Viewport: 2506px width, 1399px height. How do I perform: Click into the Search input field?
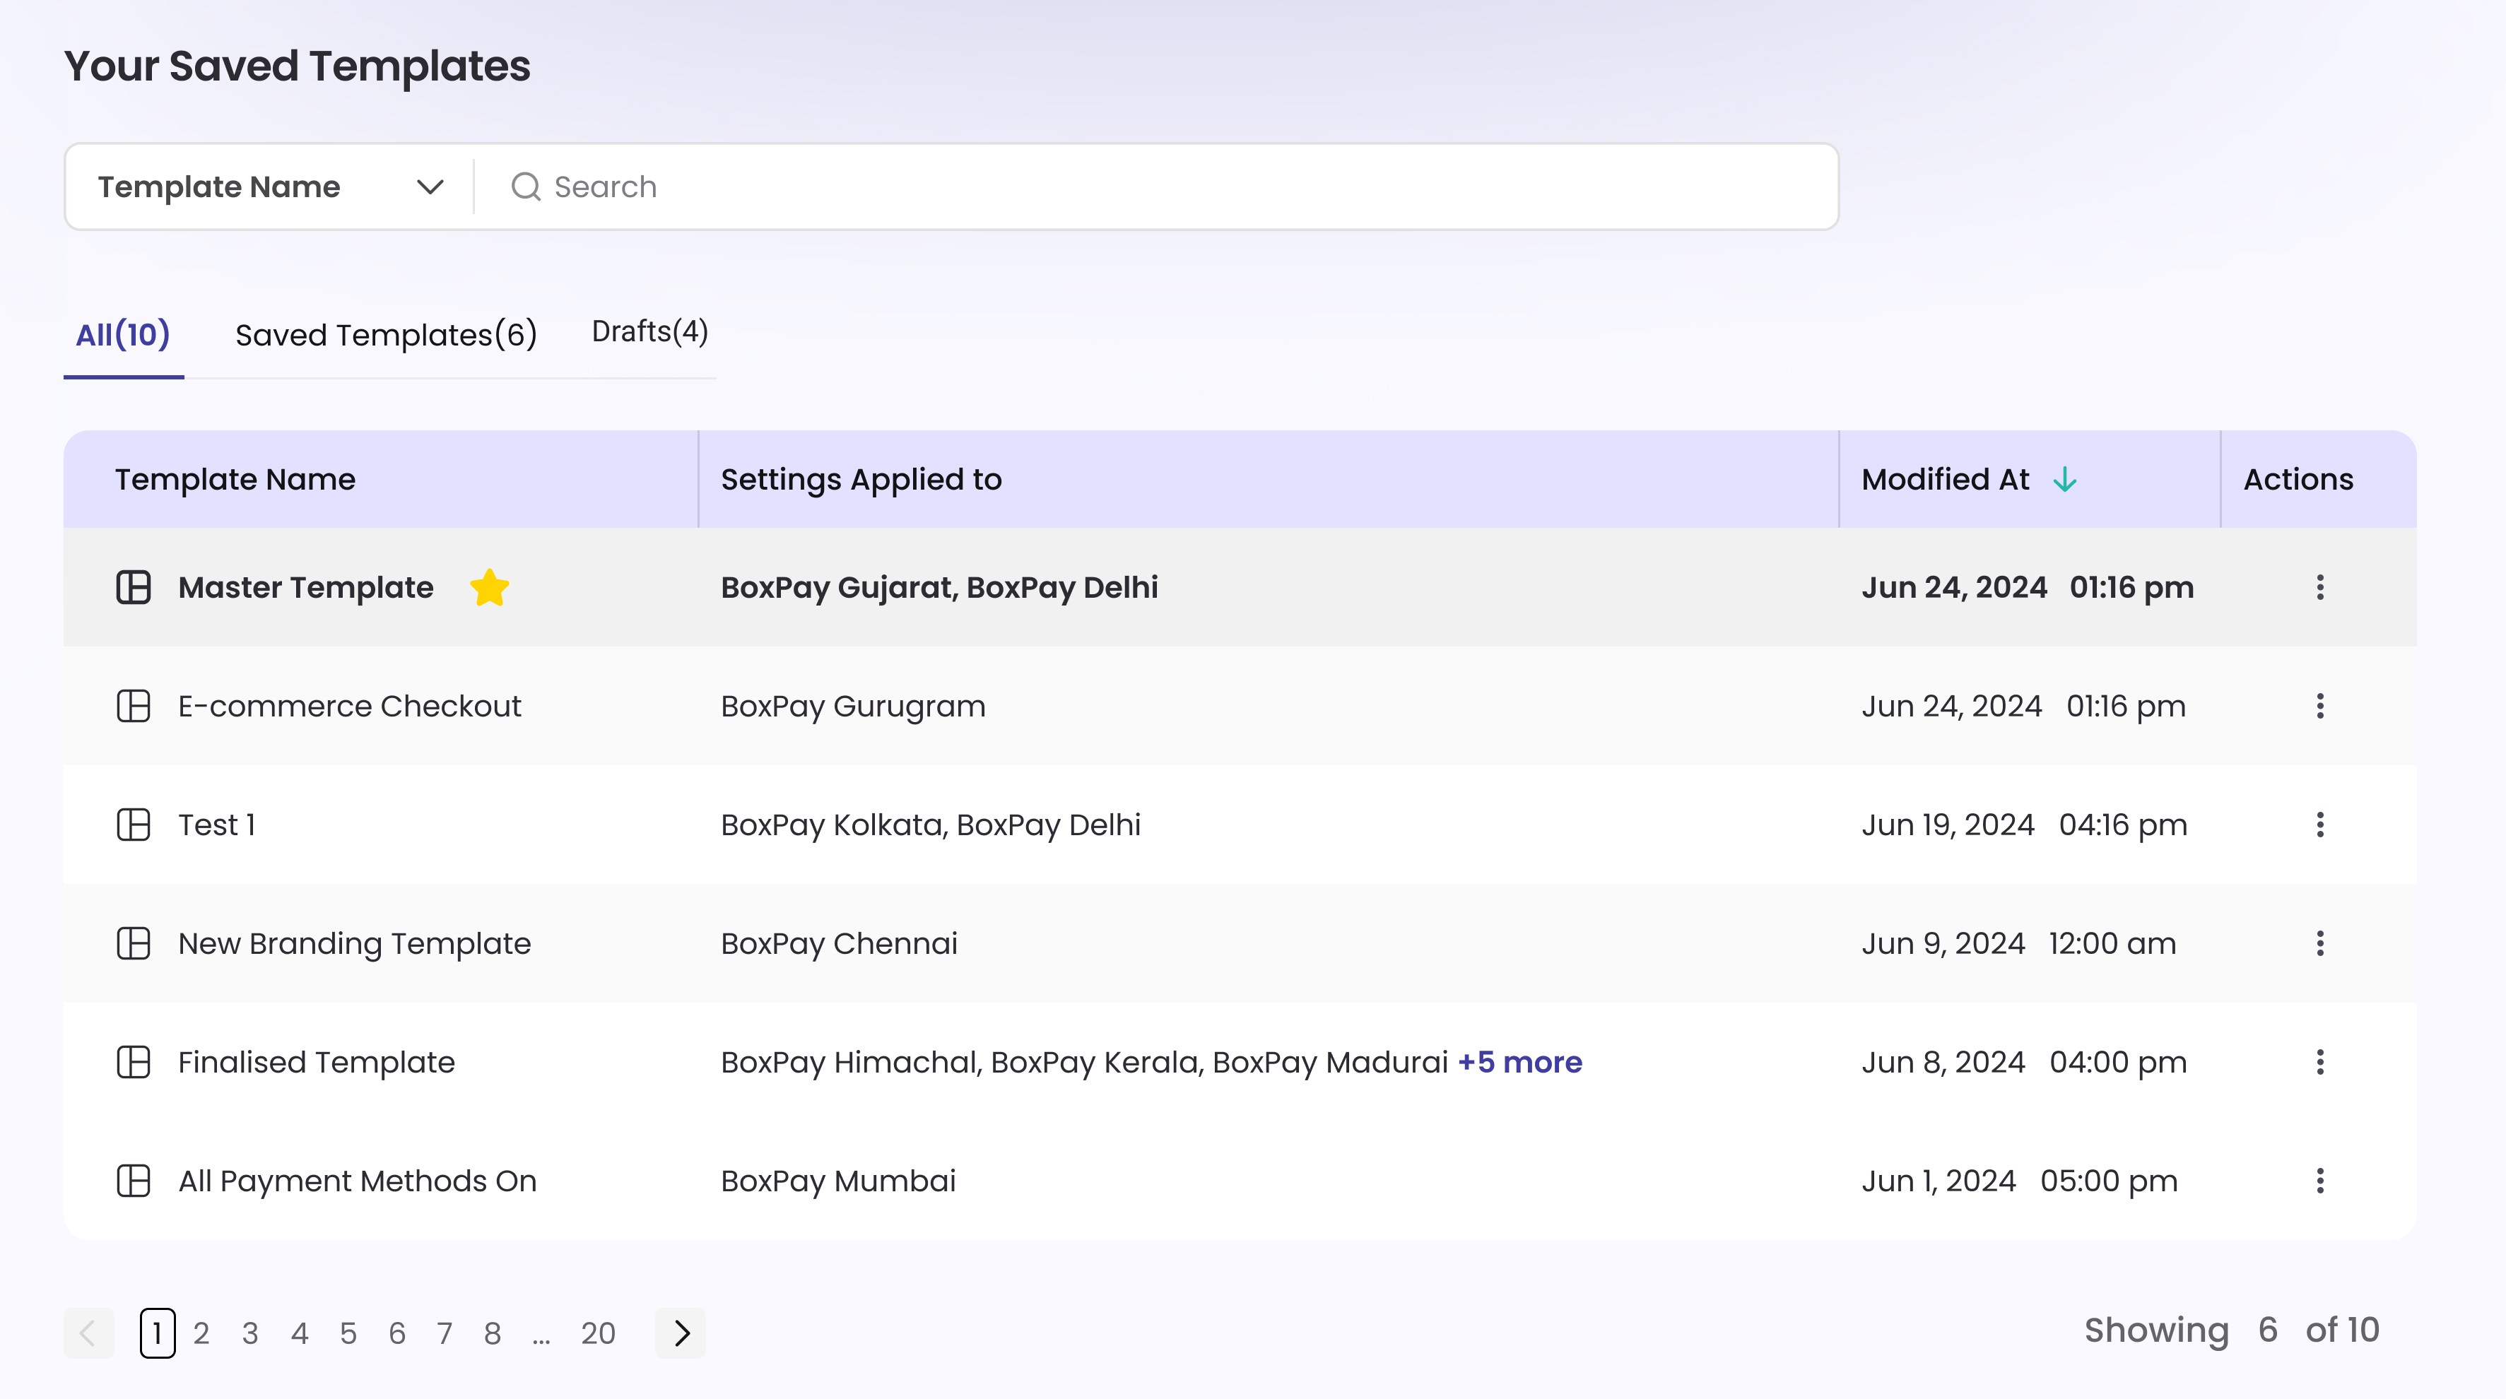click(x=1155, y=186)
